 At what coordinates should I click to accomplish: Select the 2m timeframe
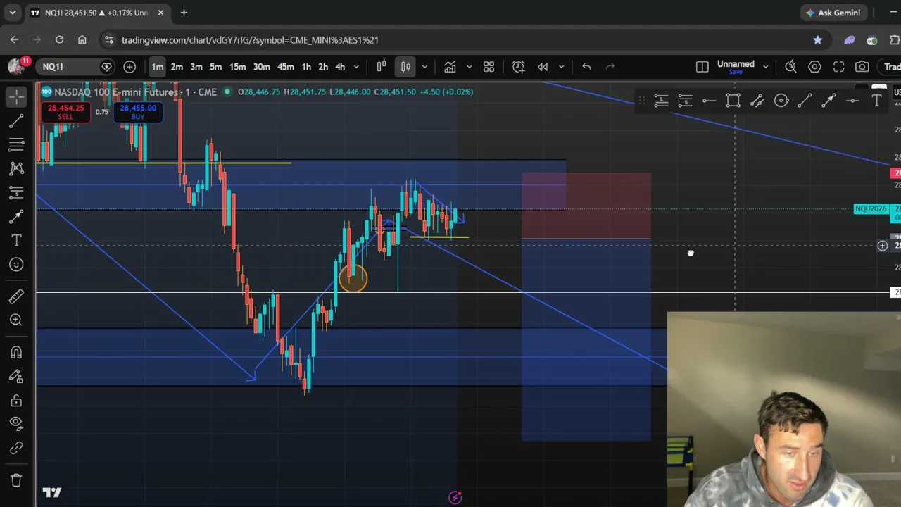tap(177, 67)
